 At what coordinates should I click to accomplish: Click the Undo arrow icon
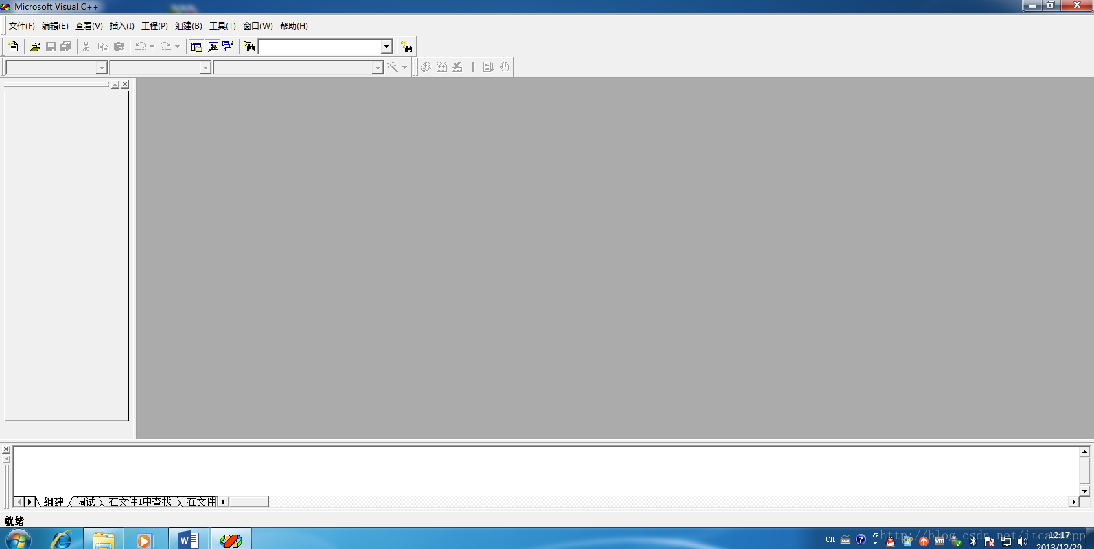click(140, 47)
